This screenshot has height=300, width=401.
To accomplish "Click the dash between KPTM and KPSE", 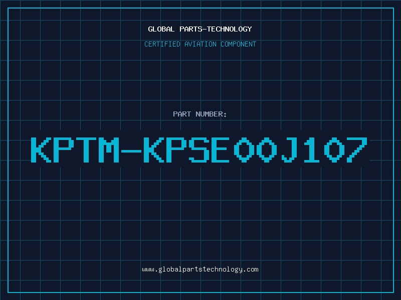I will click(x=131, y=151).
